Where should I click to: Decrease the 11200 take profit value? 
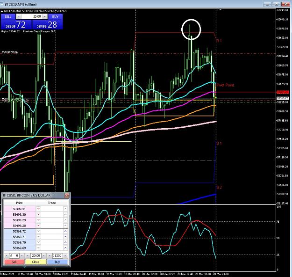pos(50,256)
